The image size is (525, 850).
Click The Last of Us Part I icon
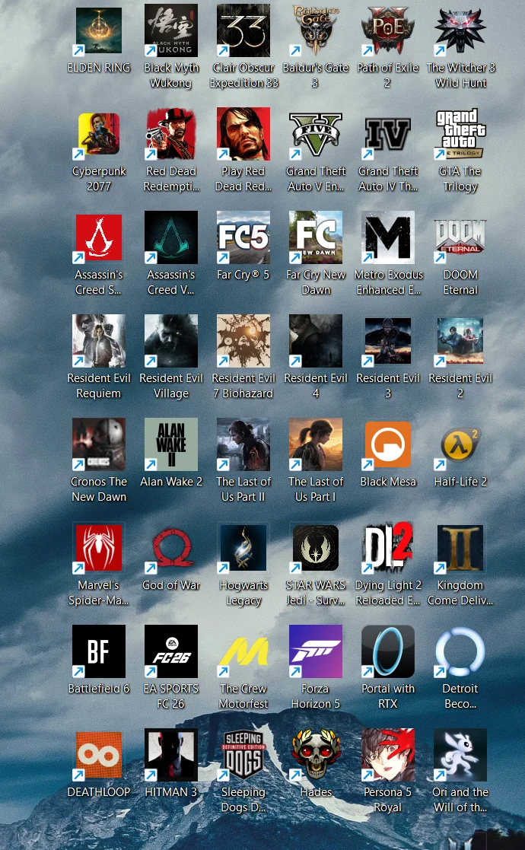click(x=316, y=444)
